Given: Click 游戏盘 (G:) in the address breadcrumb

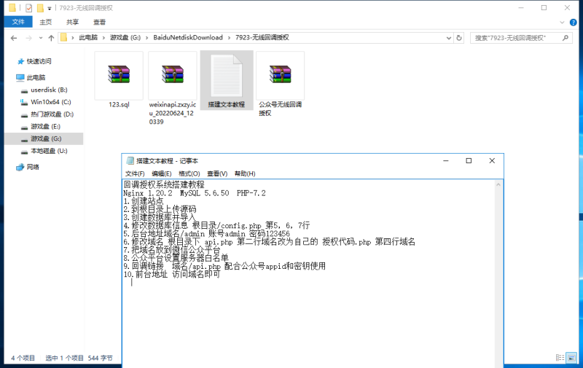Looking at the screenshot, I should click(125, 38).
